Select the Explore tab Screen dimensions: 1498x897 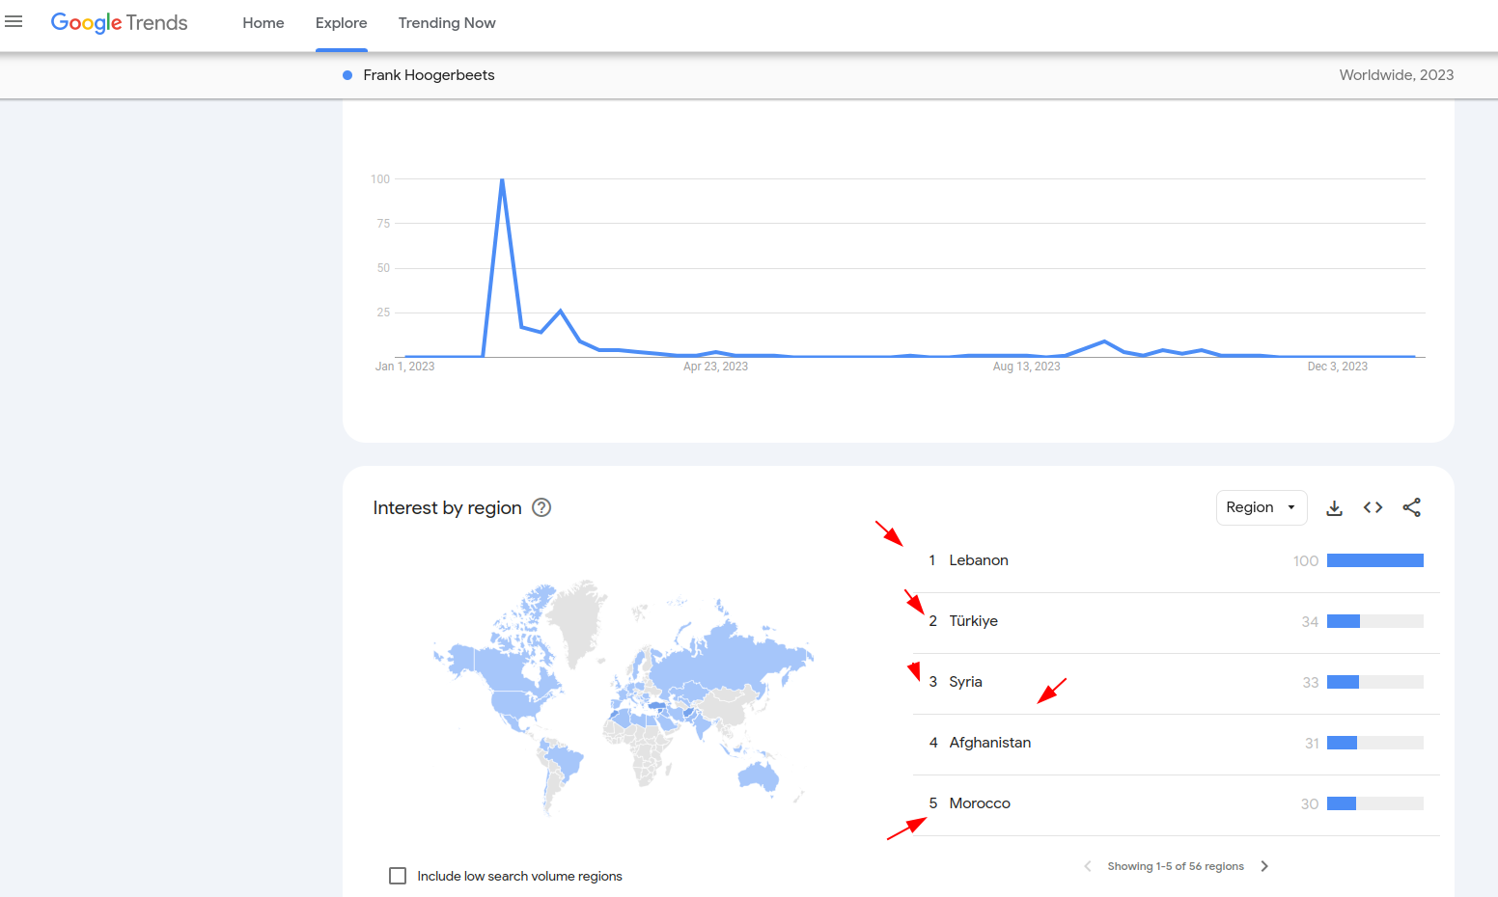tap(341, 23)
